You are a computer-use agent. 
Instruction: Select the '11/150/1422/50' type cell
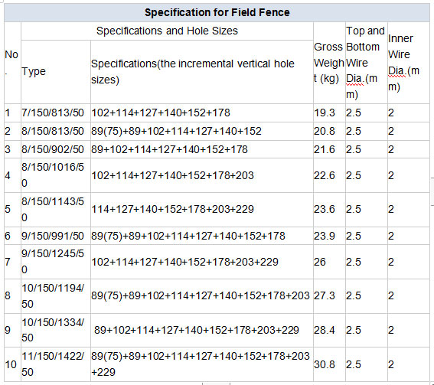56,364
